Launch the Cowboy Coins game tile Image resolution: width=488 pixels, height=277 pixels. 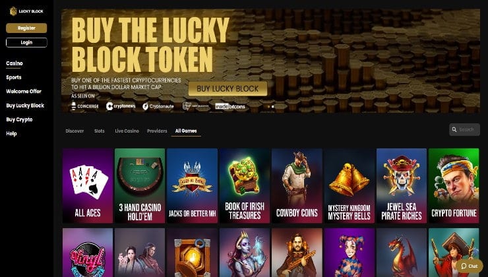click(297, 185)
